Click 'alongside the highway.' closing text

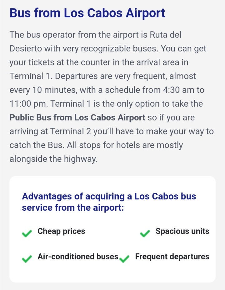pyautogui.click(x=53, y=159)
